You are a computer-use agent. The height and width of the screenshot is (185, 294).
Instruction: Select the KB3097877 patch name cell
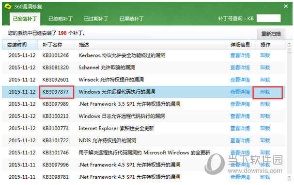56,92
